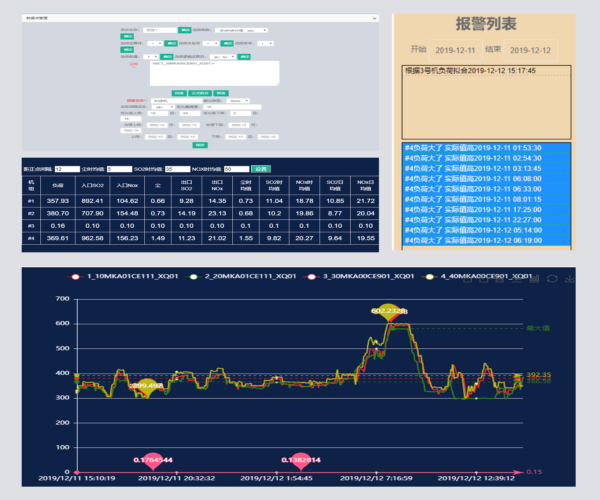
Task: Open the 选择括号 dropdown
Action: [x=266, y=43]
